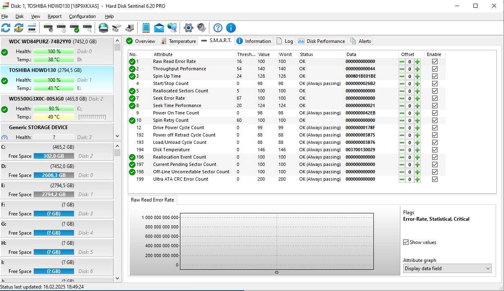
Task: Click the speaker sound toolbar icon
Action: click(202, 28)
